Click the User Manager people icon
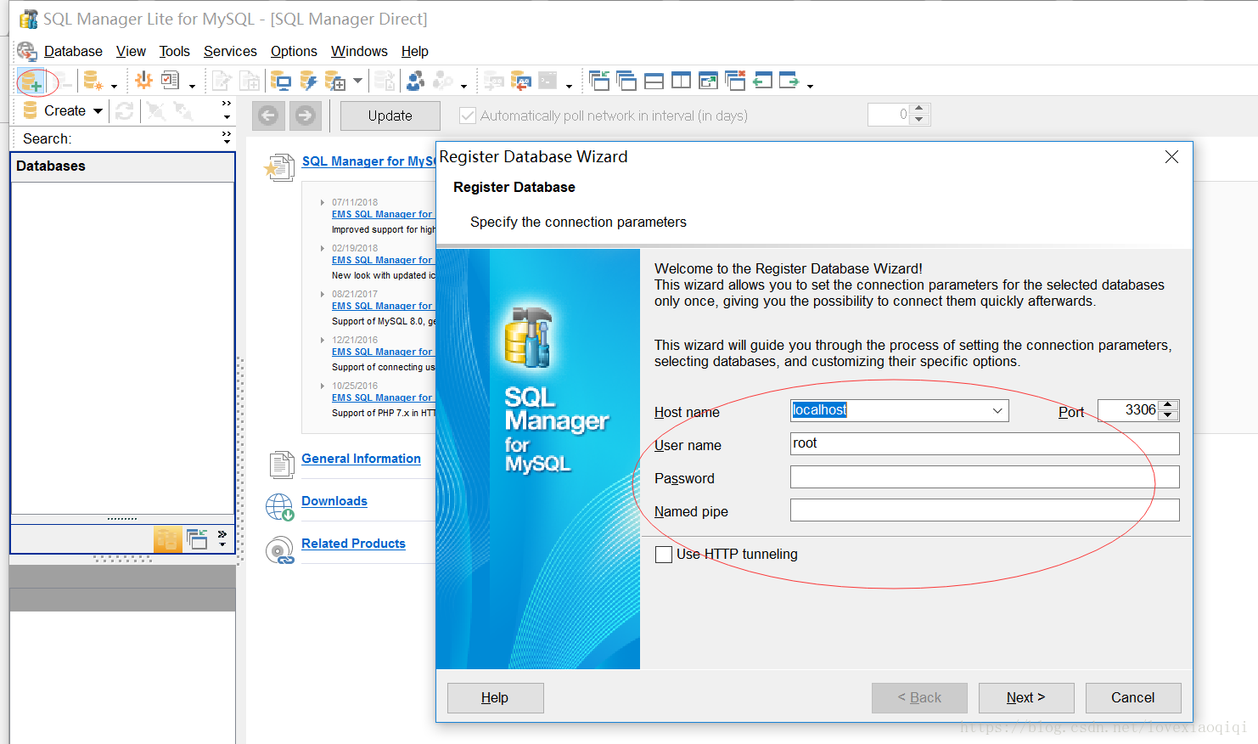 coord(416,81)
